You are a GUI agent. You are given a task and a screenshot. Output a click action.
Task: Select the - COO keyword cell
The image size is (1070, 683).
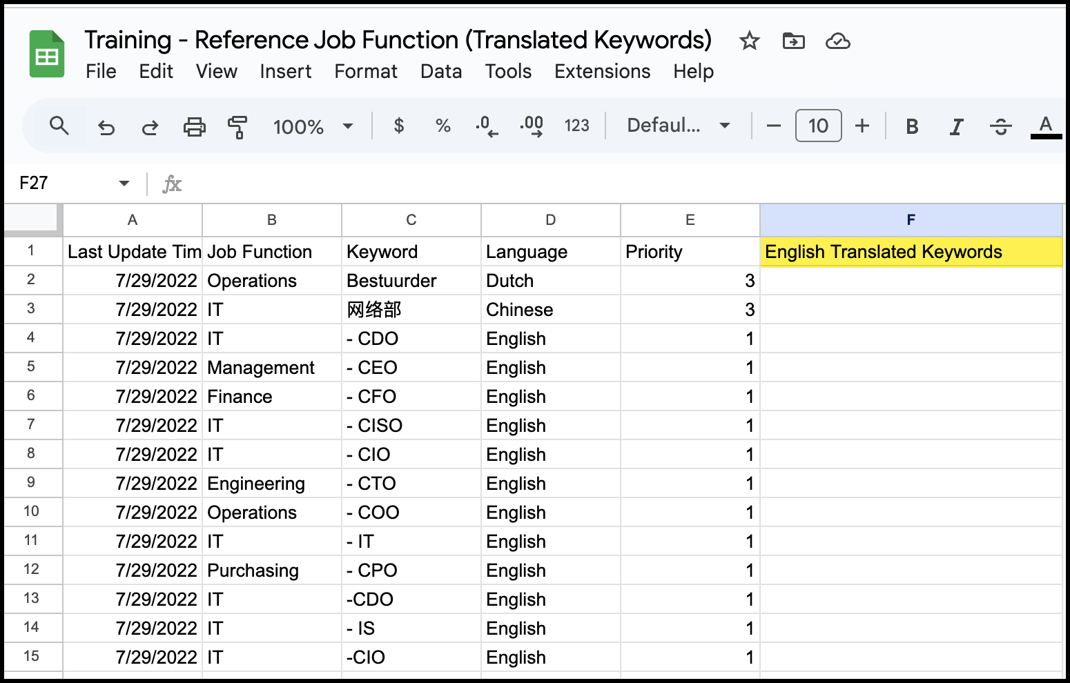point(411,513)
